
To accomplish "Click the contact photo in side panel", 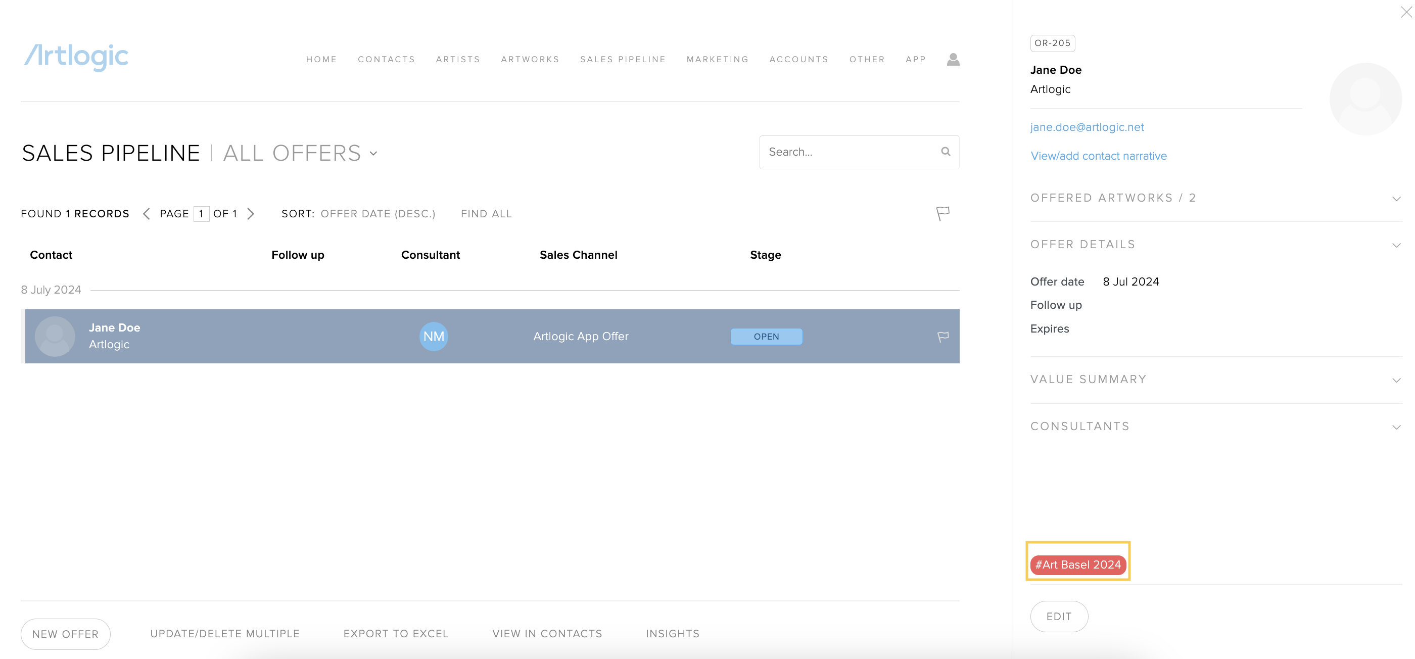I will click(1365, 99).
